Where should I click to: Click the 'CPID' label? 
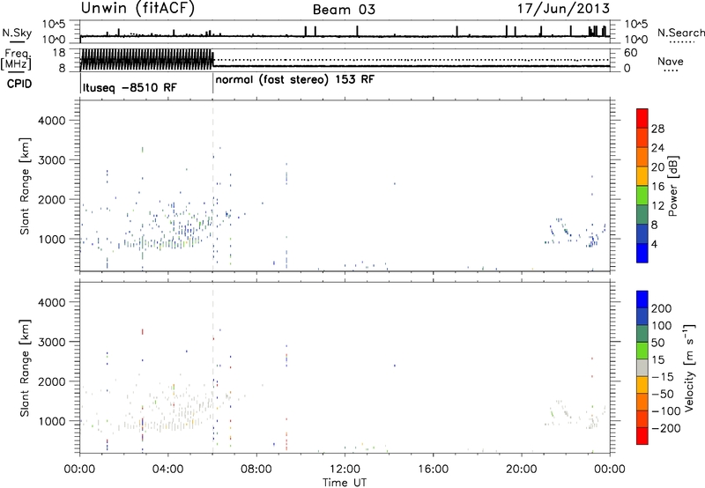(19, 84)
